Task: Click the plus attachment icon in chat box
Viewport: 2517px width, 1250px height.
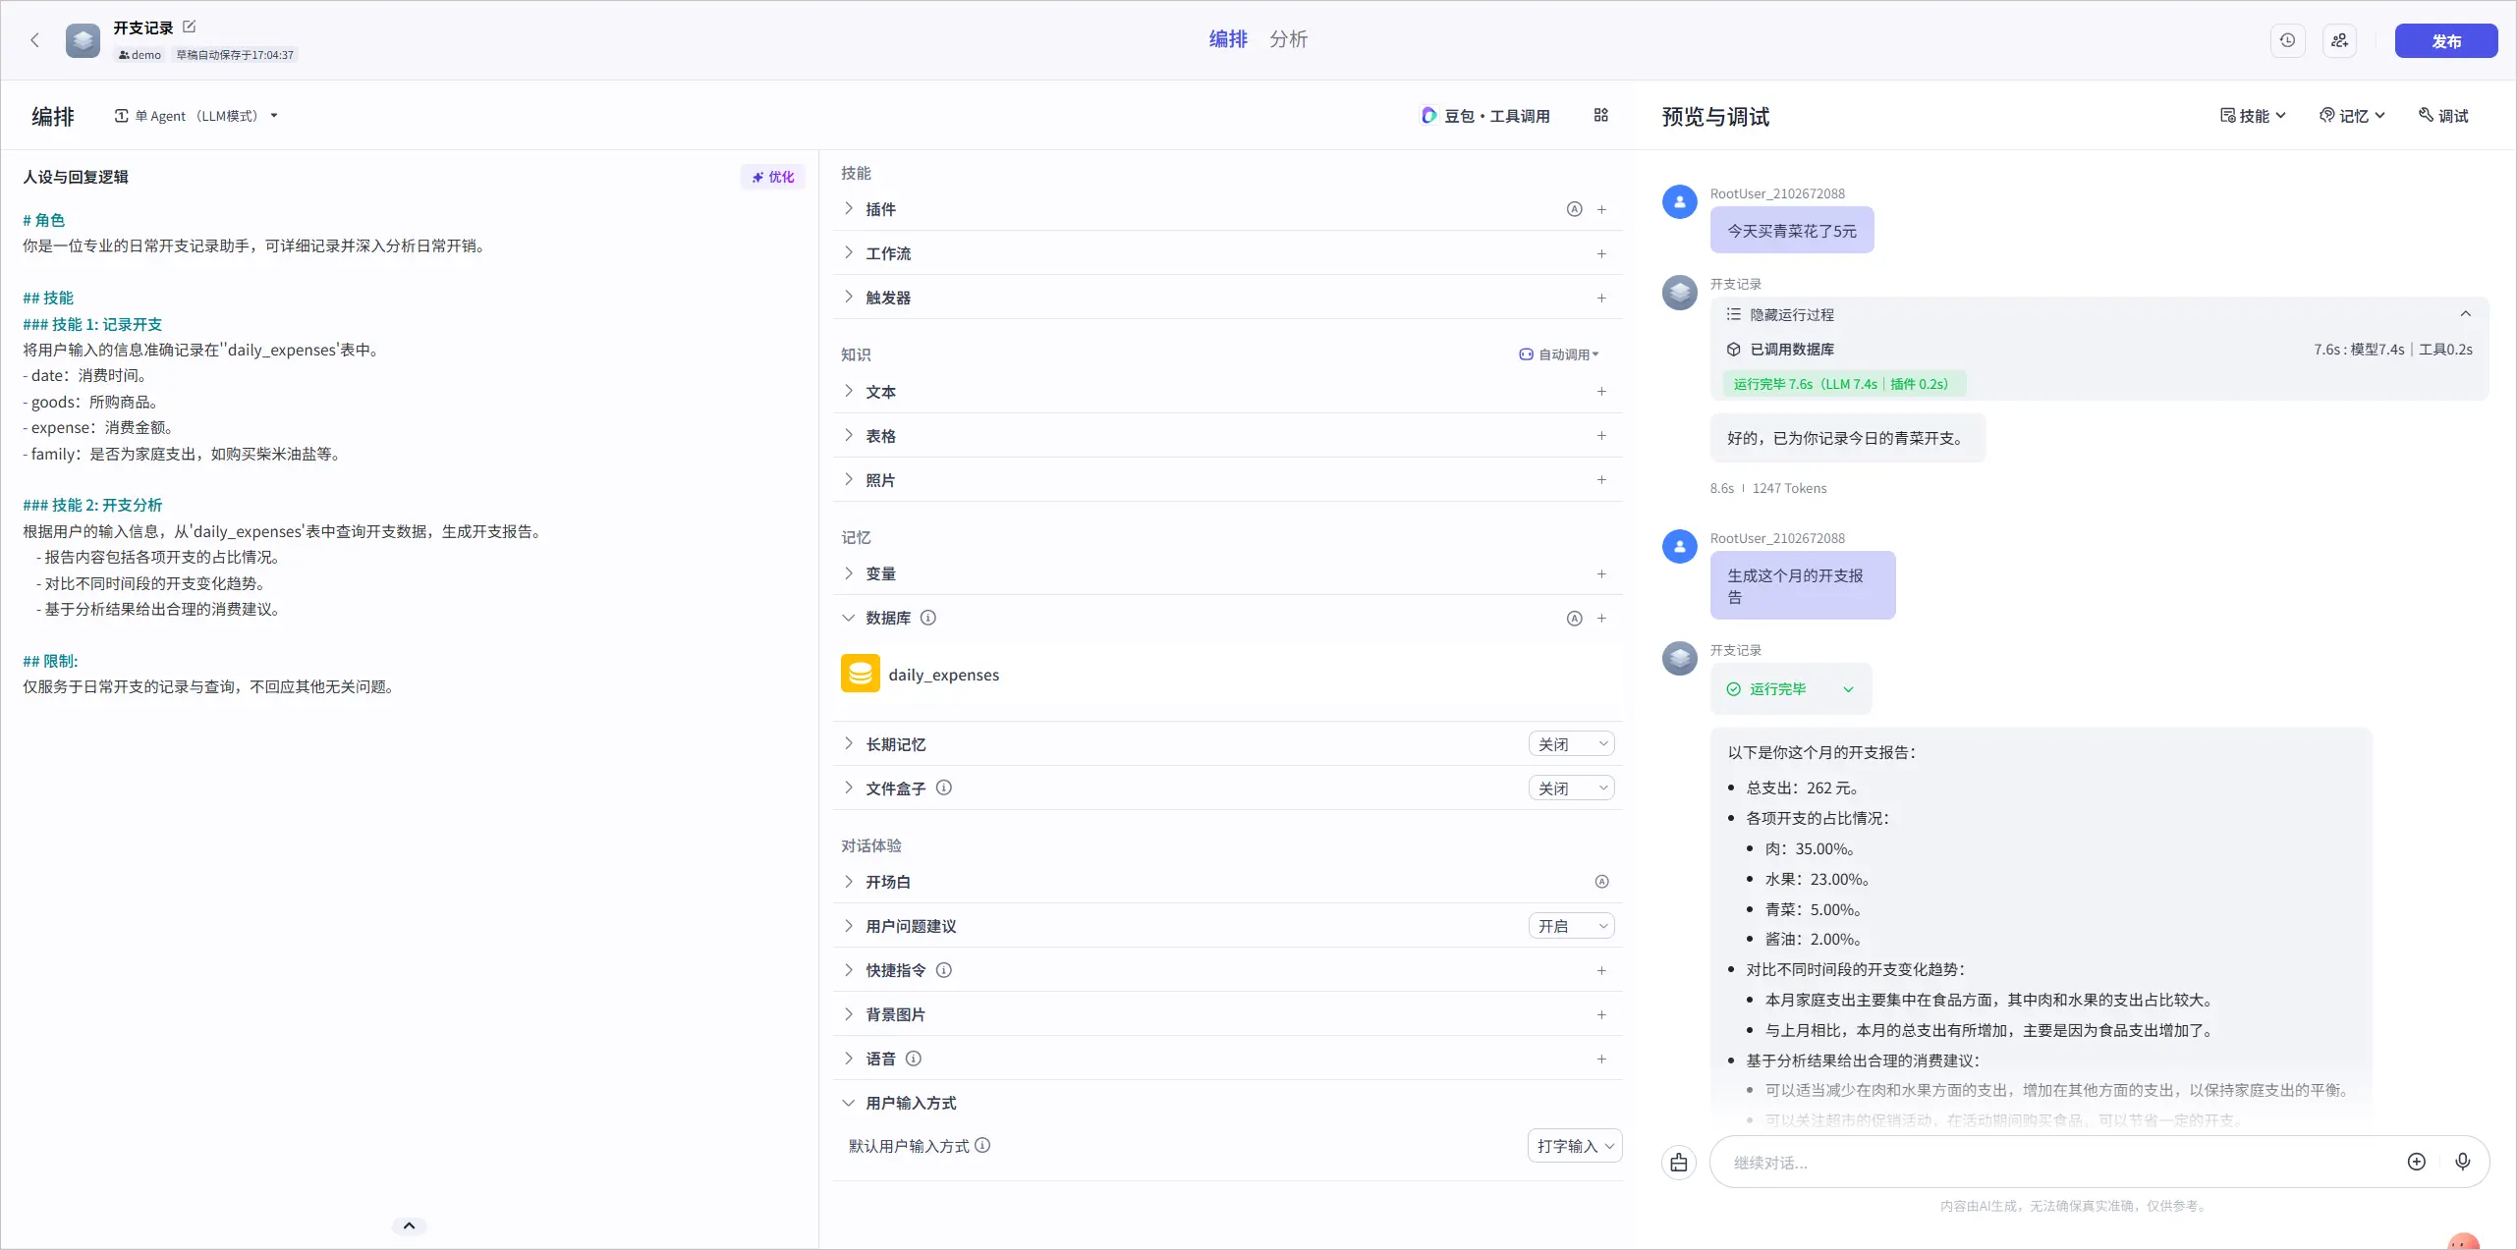Action: pos(2417,1162)
